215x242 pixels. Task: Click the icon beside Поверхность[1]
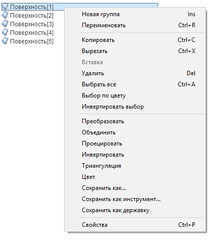[5, 7]
